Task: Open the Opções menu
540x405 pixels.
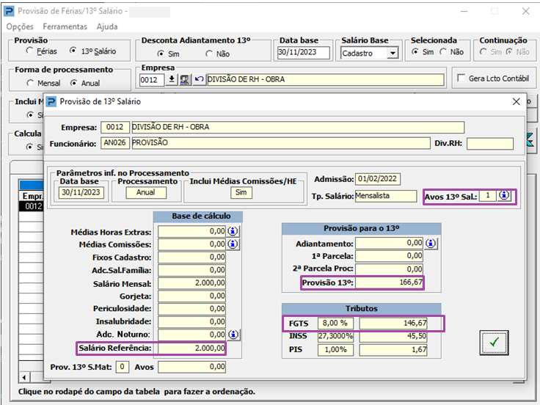Action: coord(19,26)
